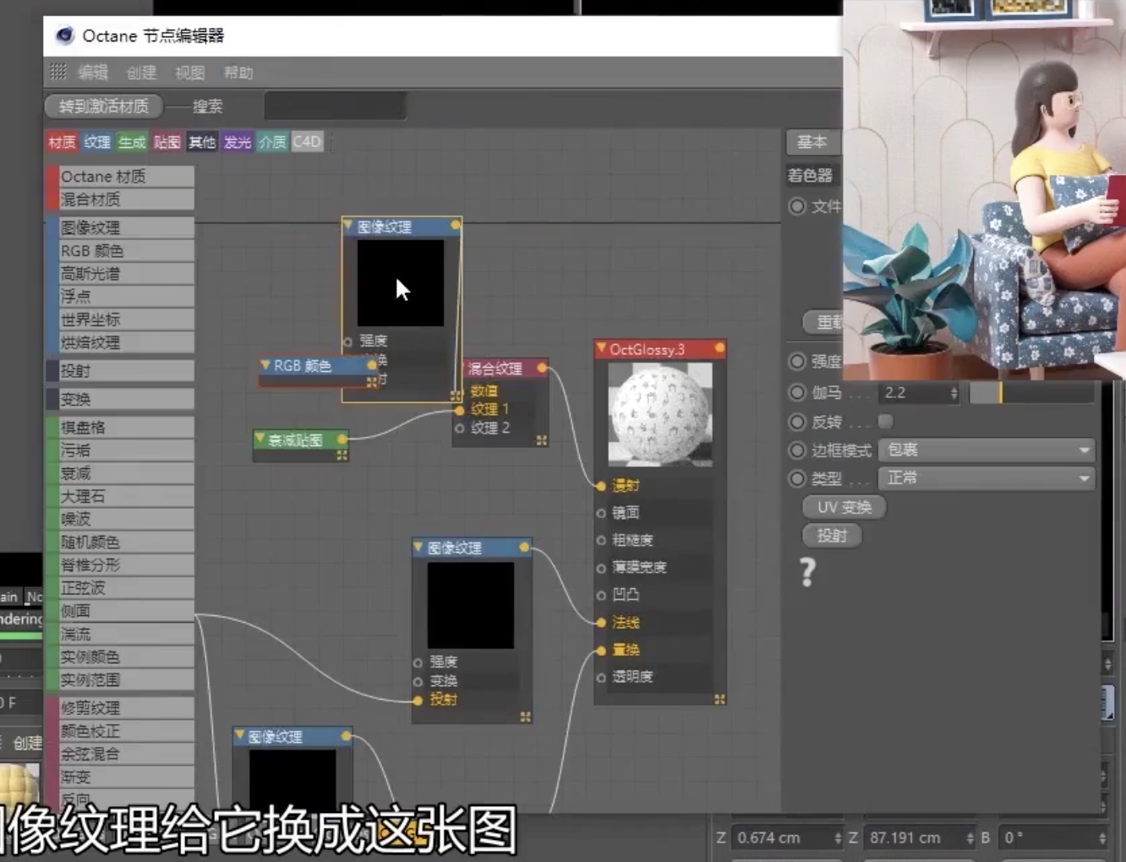Click the 投射 button in attributes
Screen dimensions: 1126x862
pyautogui.click(x=832, y=536)
